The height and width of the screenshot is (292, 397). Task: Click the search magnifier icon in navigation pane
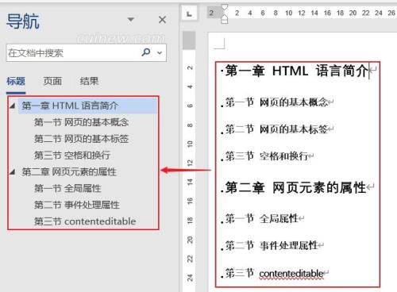click(x=146, y=52)
